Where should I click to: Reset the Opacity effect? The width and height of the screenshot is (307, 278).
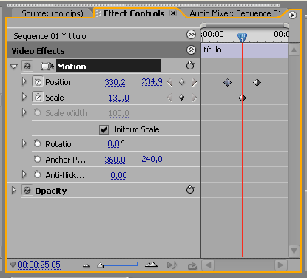(190, 189)
